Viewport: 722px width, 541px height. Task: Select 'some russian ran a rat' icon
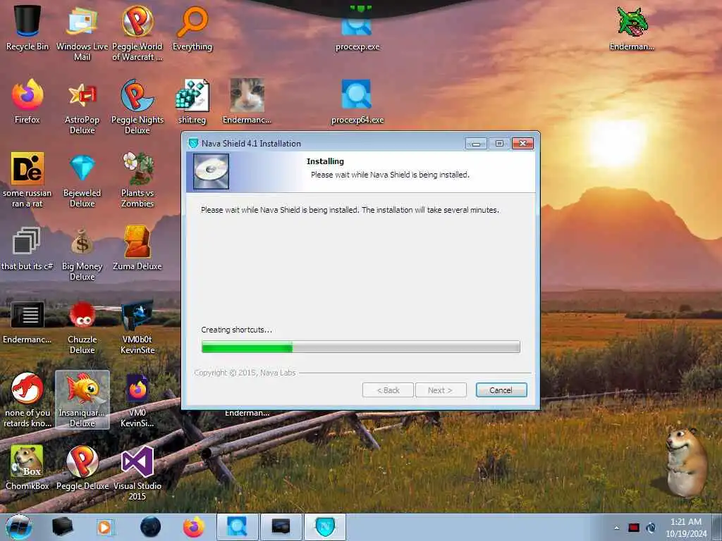pos(27,180)
